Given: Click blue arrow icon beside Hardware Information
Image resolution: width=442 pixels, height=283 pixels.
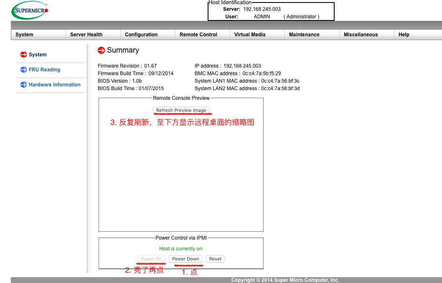Looking at the screenshot, I should [23, 85].
